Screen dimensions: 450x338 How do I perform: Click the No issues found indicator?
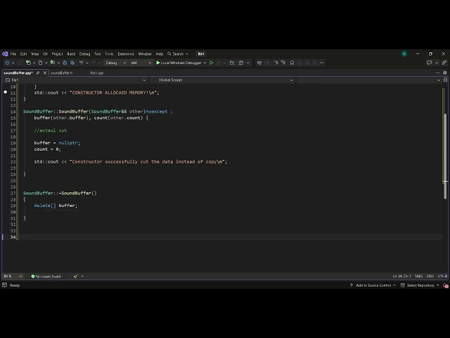(x=46, y=276)
